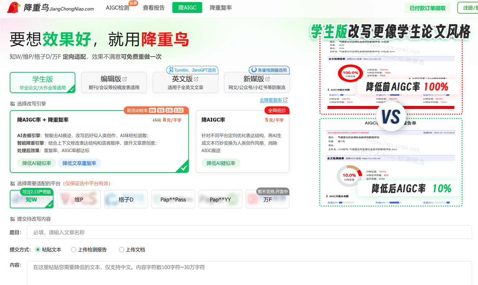The height and width of the screenshot is (285, 478).
Task: Open the 编辑版 version card
Action: coord(114,82)
